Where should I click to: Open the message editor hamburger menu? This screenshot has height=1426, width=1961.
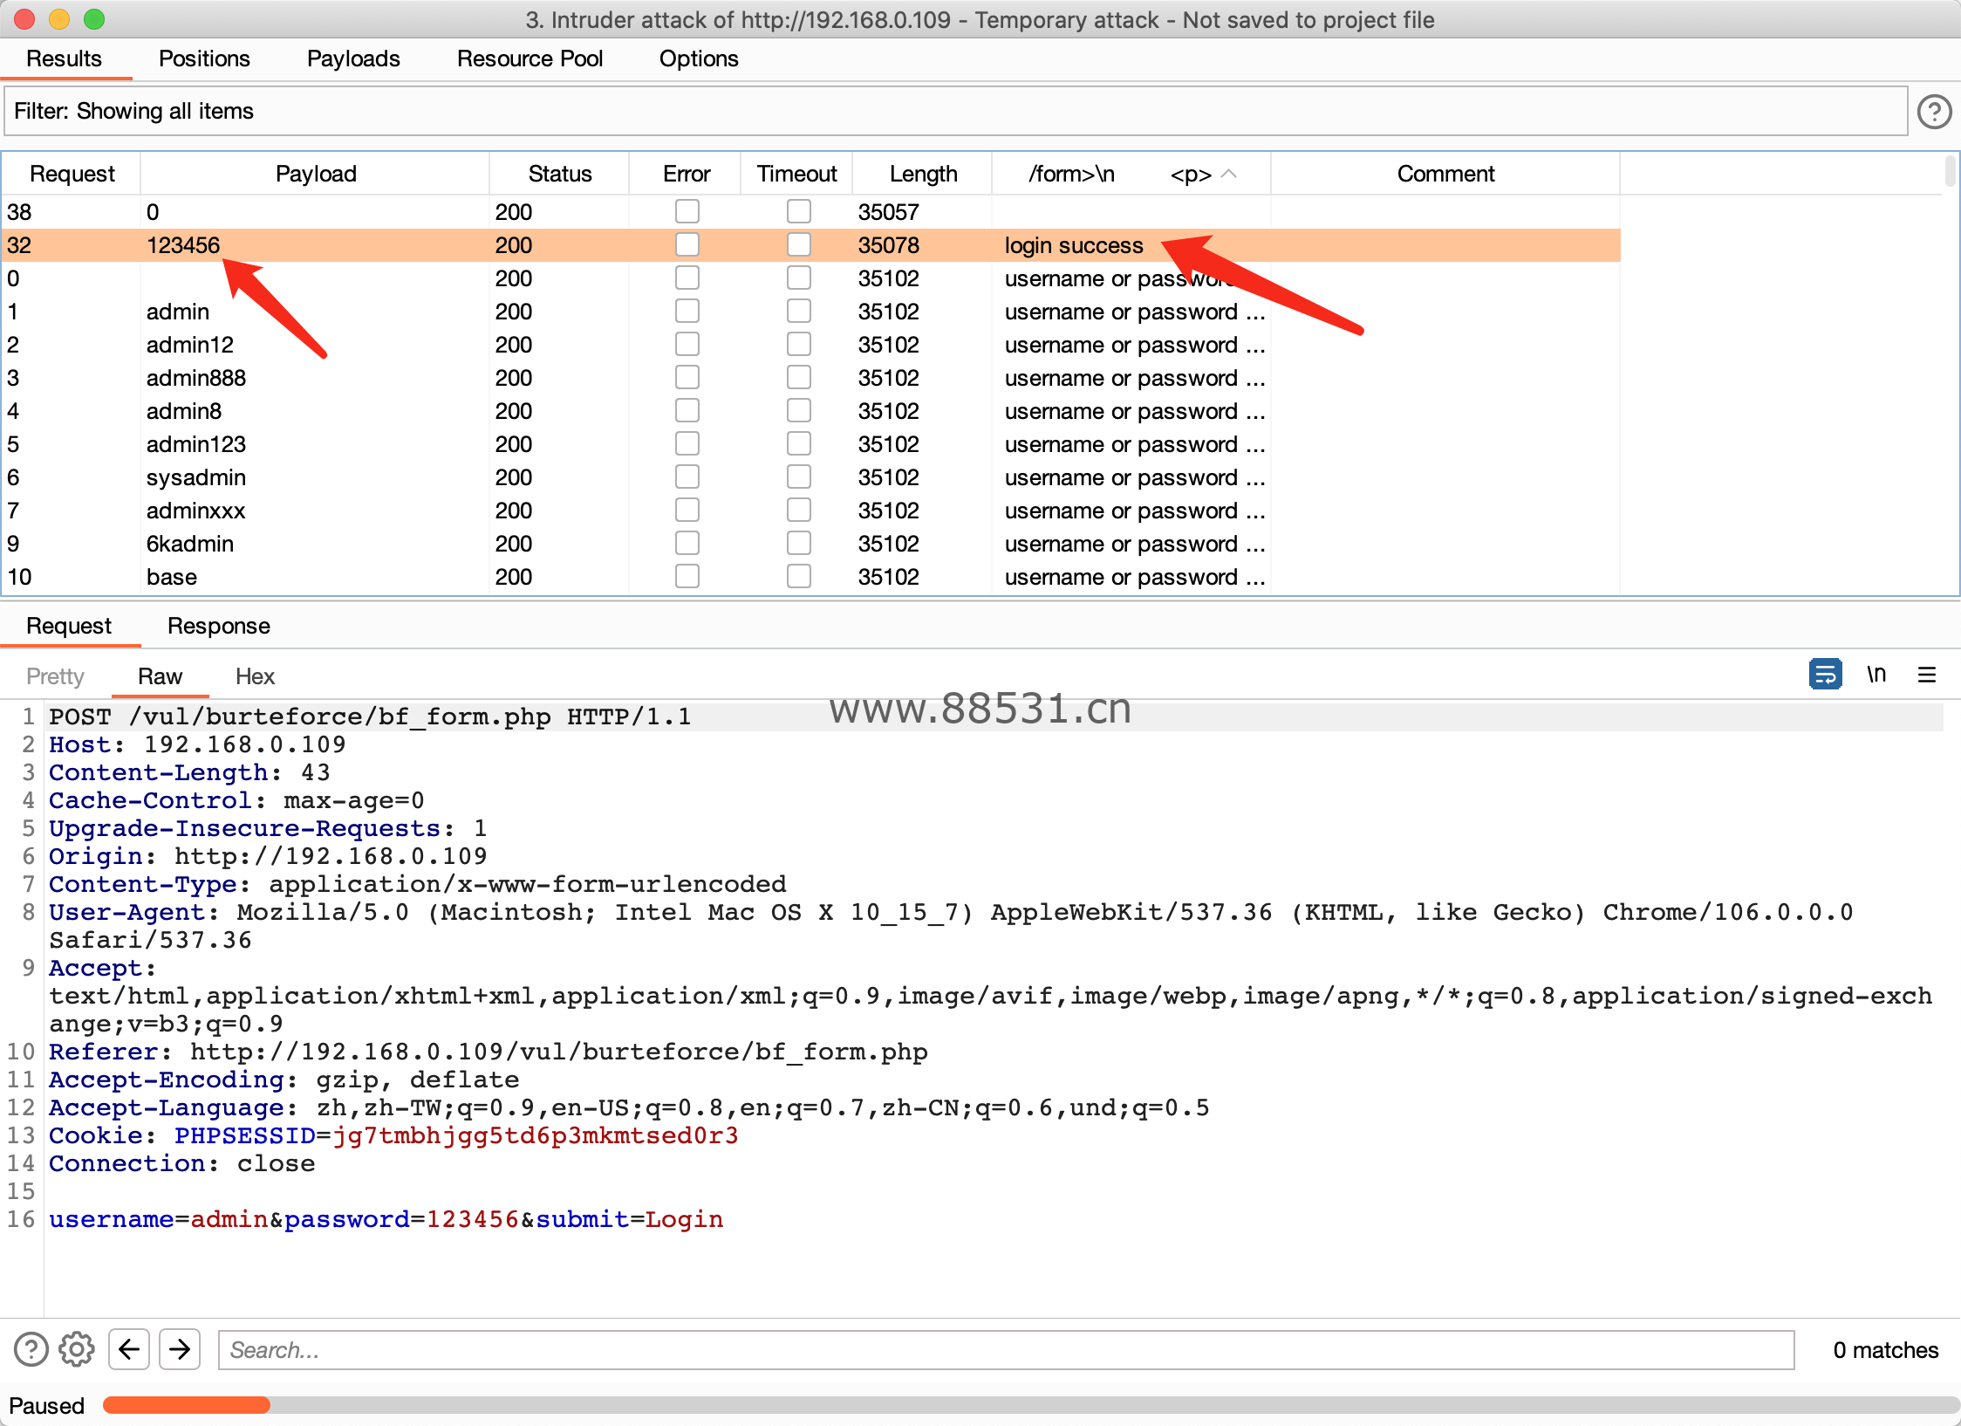1927,675
